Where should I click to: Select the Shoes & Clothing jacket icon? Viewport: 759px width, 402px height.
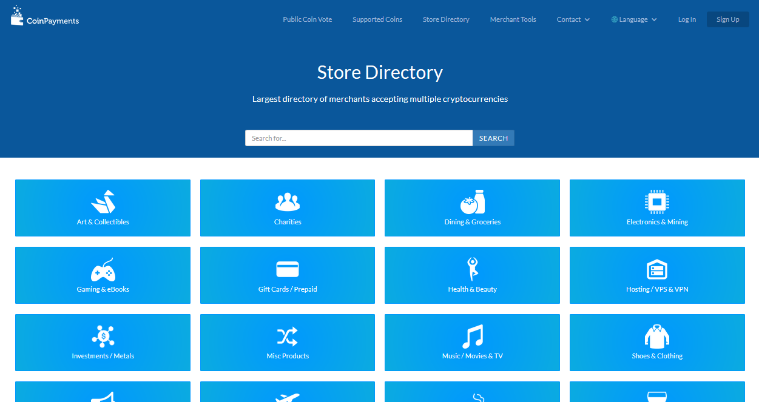657,336
